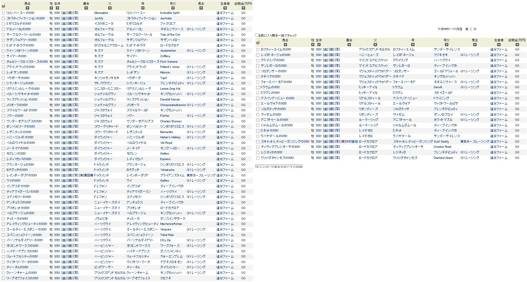Sort 父 arrow in the ロフティーエイム table
Screen dimensions: 527x282
375,45
